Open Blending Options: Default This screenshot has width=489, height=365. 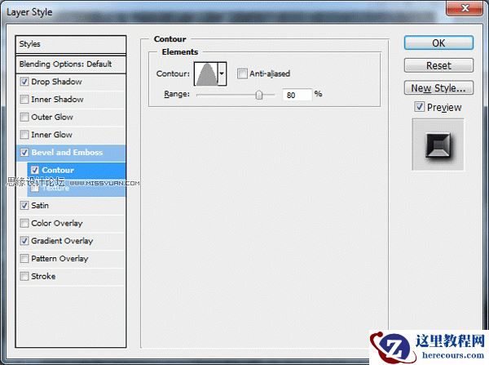tap(71, 64)
